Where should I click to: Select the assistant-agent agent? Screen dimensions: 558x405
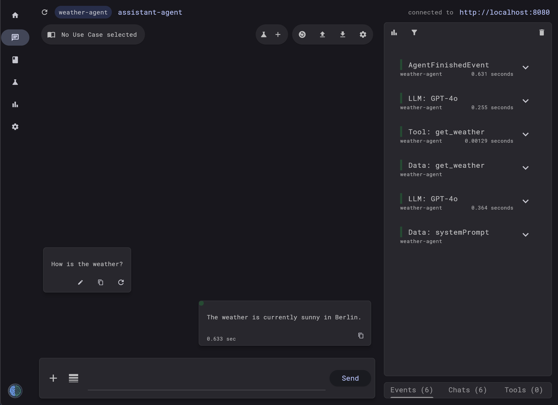(x=150, y=12)
